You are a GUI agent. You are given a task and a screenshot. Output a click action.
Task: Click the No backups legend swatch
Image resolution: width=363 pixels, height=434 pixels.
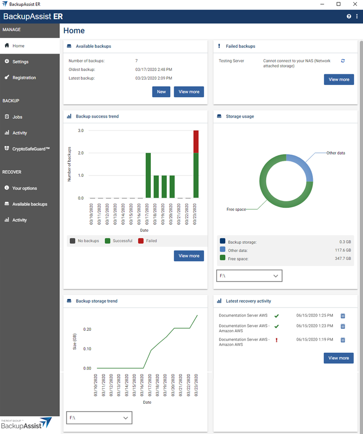click(73, 241)
